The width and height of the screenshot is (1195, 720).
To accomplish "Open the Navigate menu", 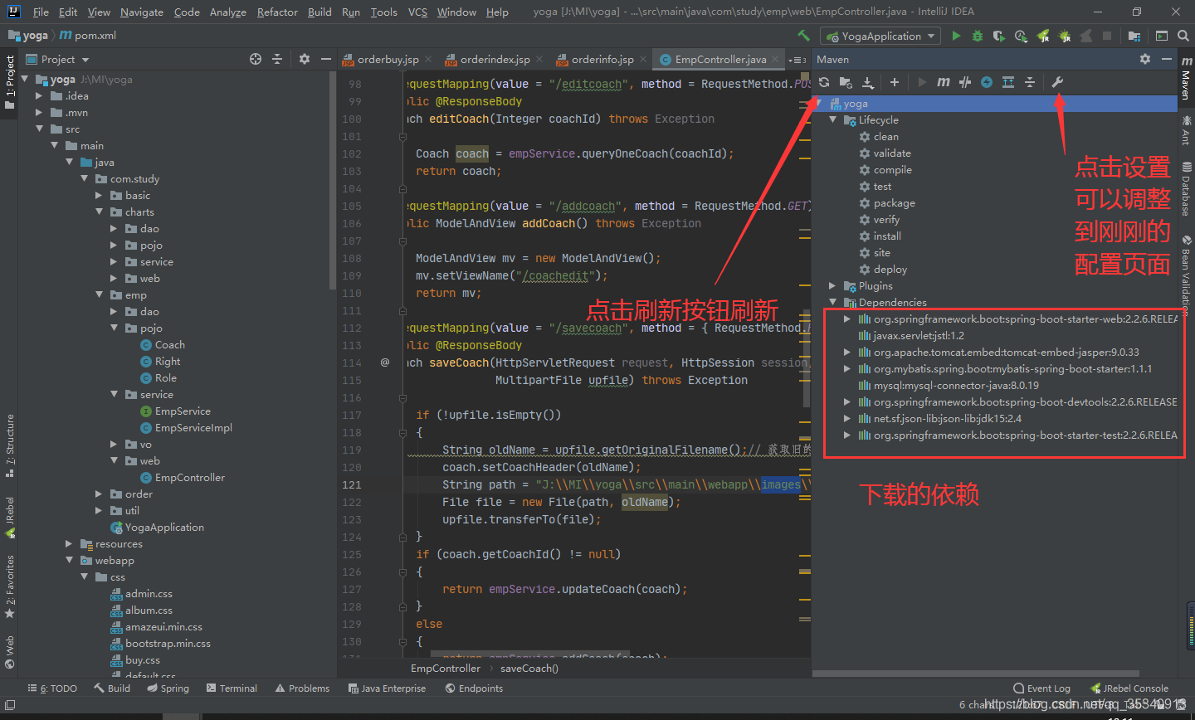I will tap(142, 12).
